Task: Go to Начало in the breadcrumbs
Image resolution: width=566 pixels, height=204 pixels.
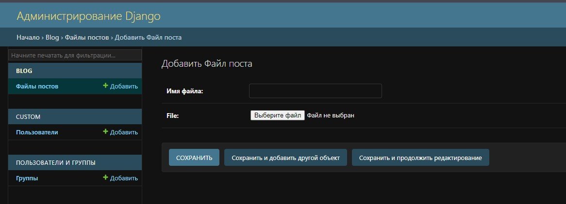Action: click(x=28, y=37)
